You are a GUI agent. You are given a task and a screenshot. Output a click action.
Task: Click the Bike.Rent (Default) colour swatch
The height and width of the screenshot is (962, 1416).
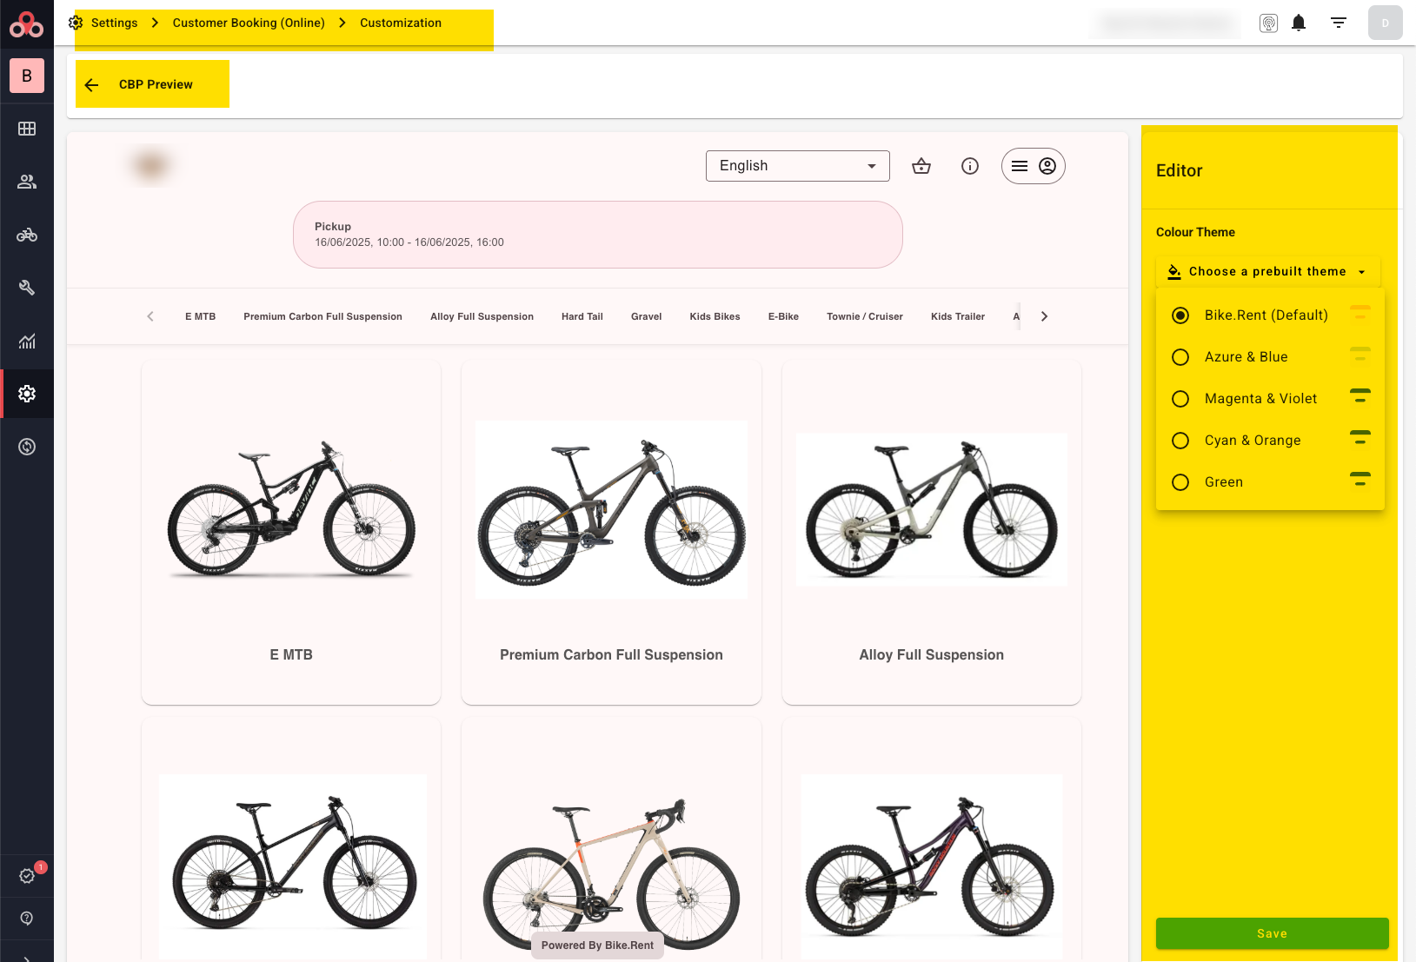(1360, 312)
